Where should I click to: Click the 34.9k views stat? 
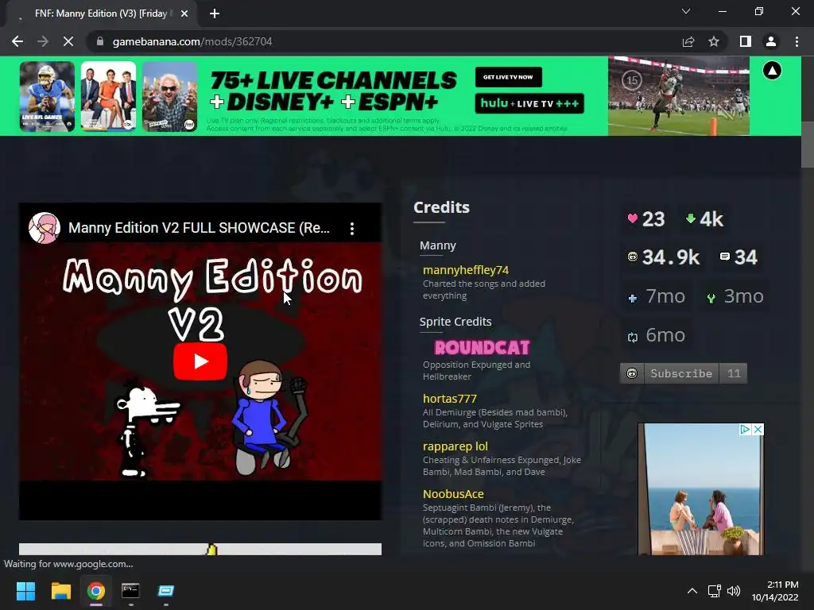pyautogui.click(x=664, y=257)
